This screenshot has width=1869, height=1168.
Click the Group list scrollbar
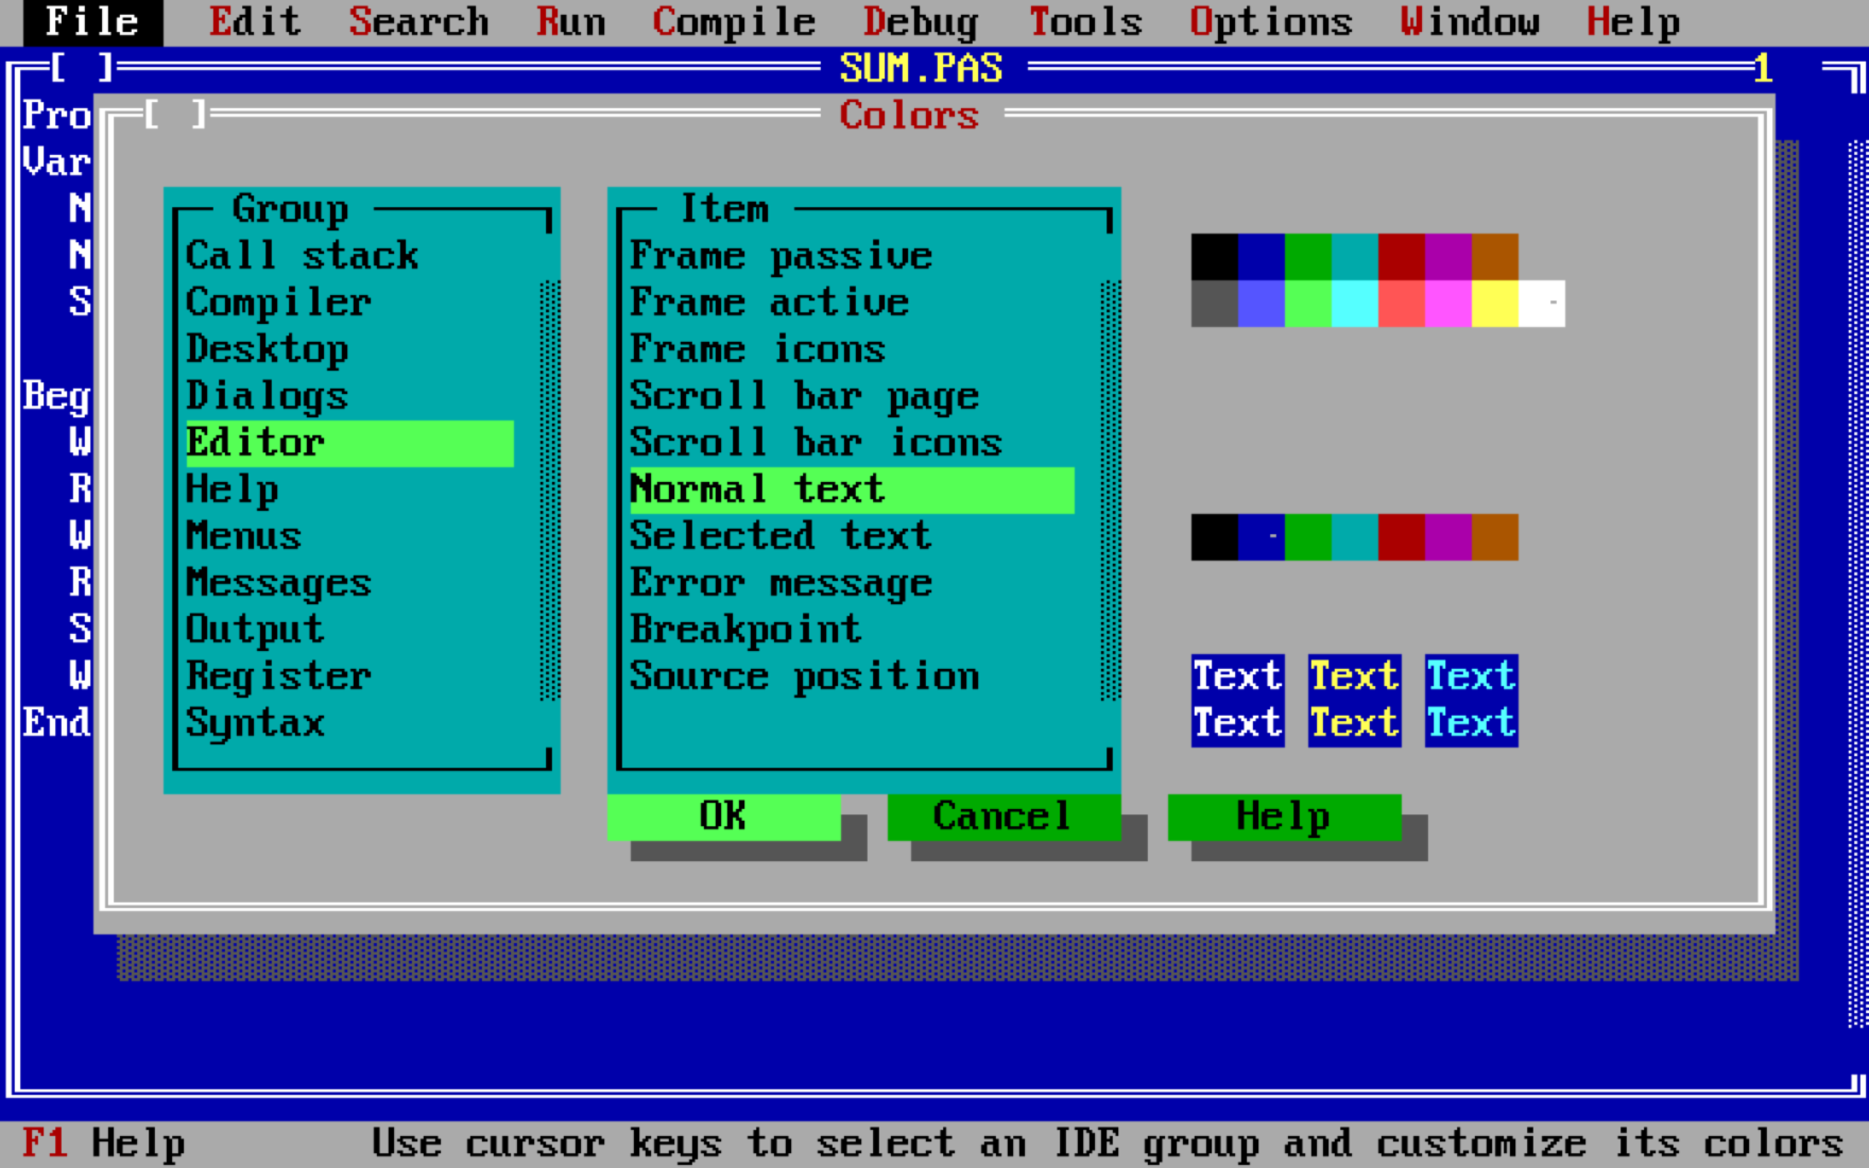(x=550, y=491)
